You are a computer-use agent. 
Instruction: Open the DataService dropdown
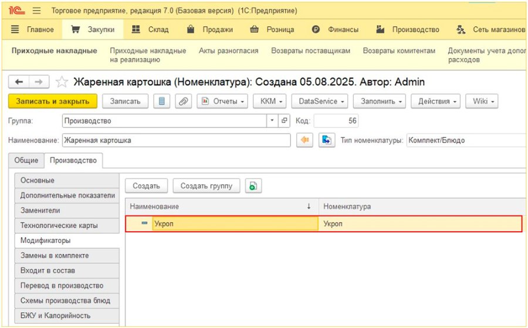point(320,102)
